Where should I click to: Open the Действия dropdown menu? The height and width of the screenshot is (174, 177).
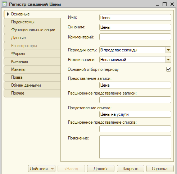coord(42,169)
